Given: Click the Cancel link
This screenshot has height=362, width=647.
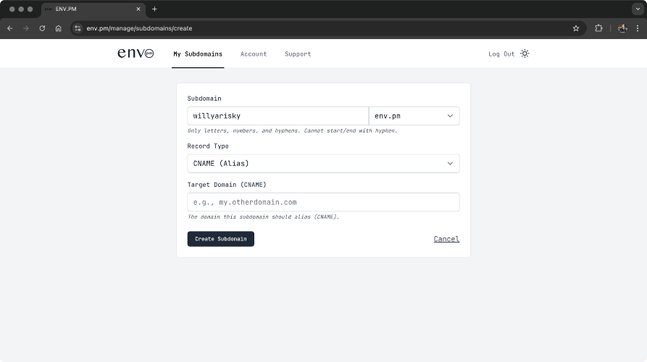Looking at the screenshot, I should click(446, 239).
